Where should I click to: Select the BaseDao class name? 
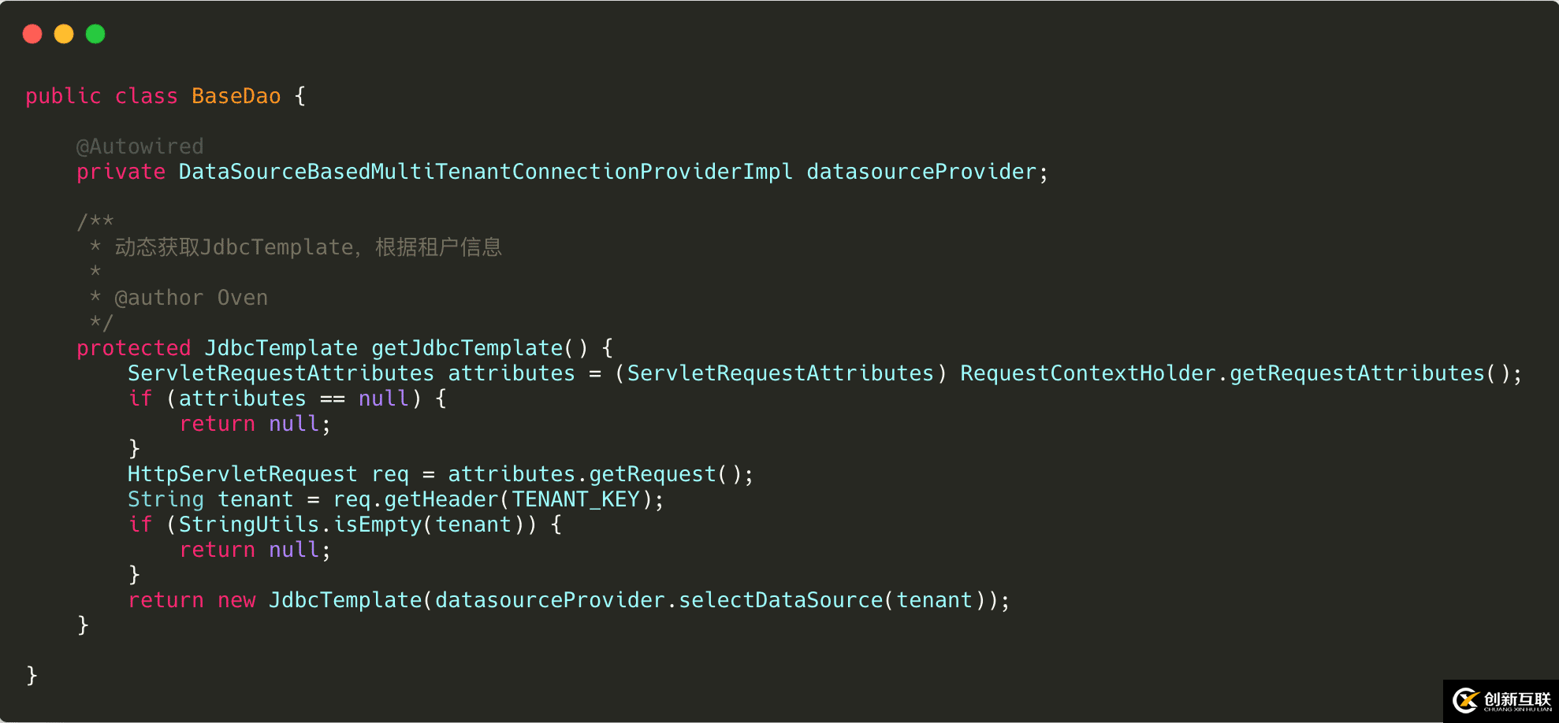tap(236, 96)
